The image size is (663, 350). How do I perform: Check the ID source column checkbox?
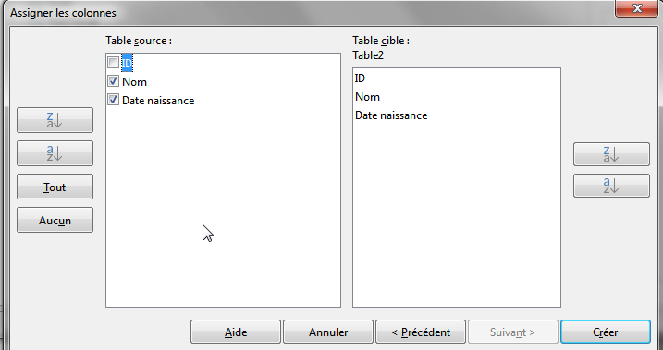[x=113, y=63]
